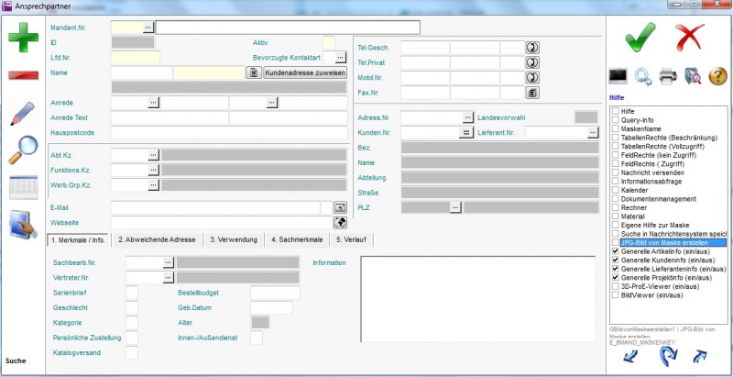The height and width of the screenshot is (377, 733).
Task: Enable the Kalender checkbox
Action: [616, 190]
